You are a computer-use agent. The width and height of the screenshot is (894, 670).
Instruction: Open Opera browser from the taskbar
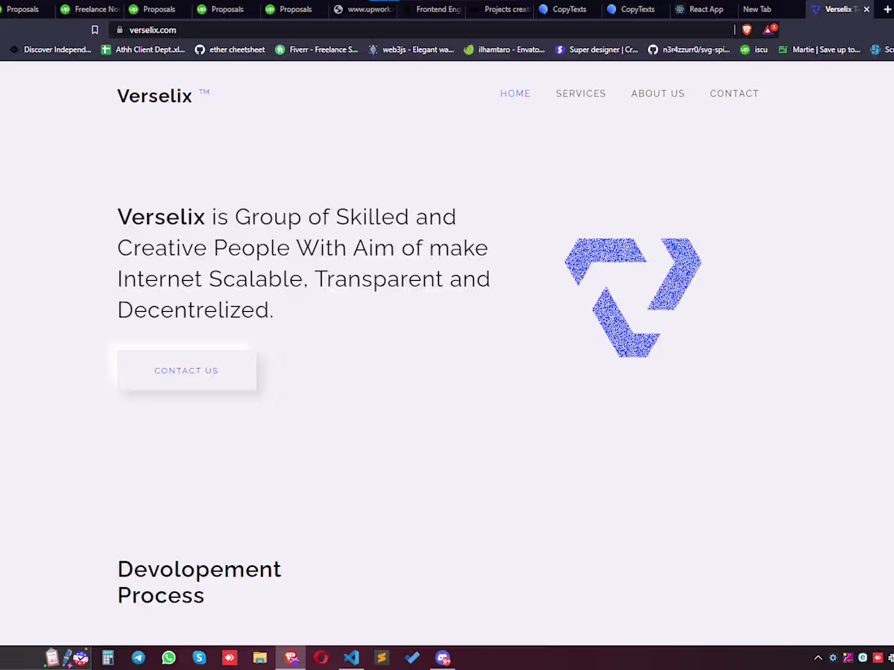point(320,657)
